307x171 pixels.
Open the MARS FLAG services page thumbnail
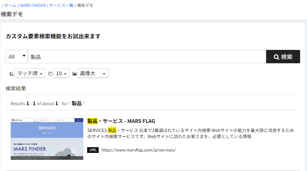47,139
